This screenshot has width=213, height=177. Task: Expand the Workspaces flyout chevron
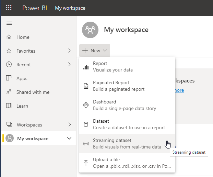coord(70,124)
